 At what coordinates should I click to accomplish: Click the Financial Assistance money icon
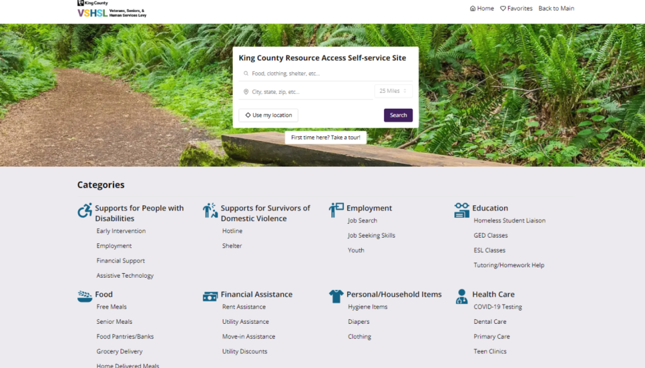coord(210,296)
